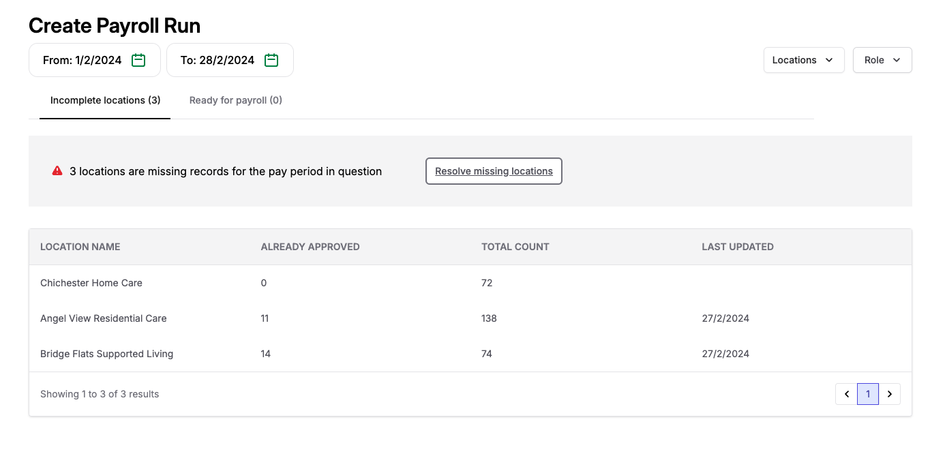Click the green calendar icon beside 1/2/2024
The height and width of the screenshot is (454, 945).
point(138,60)
